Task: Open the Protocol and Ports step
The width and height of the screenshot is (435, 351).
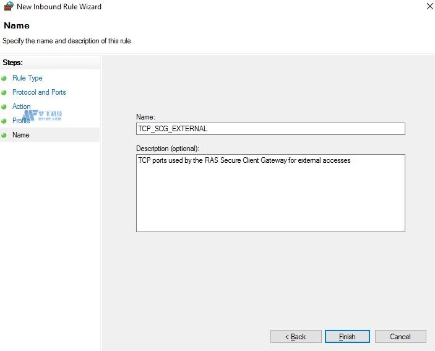Action: [39, 92]
